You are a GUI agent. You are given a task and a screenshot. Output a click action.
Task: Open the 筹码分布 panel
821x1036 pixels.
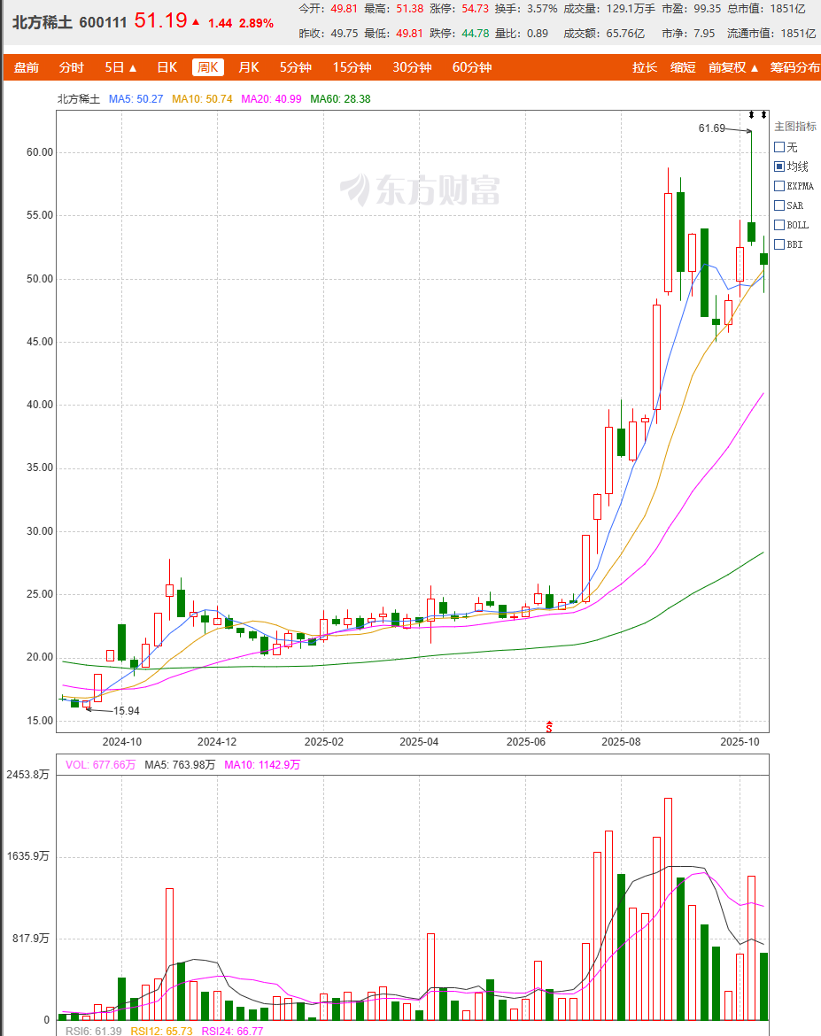coord(794,67)
